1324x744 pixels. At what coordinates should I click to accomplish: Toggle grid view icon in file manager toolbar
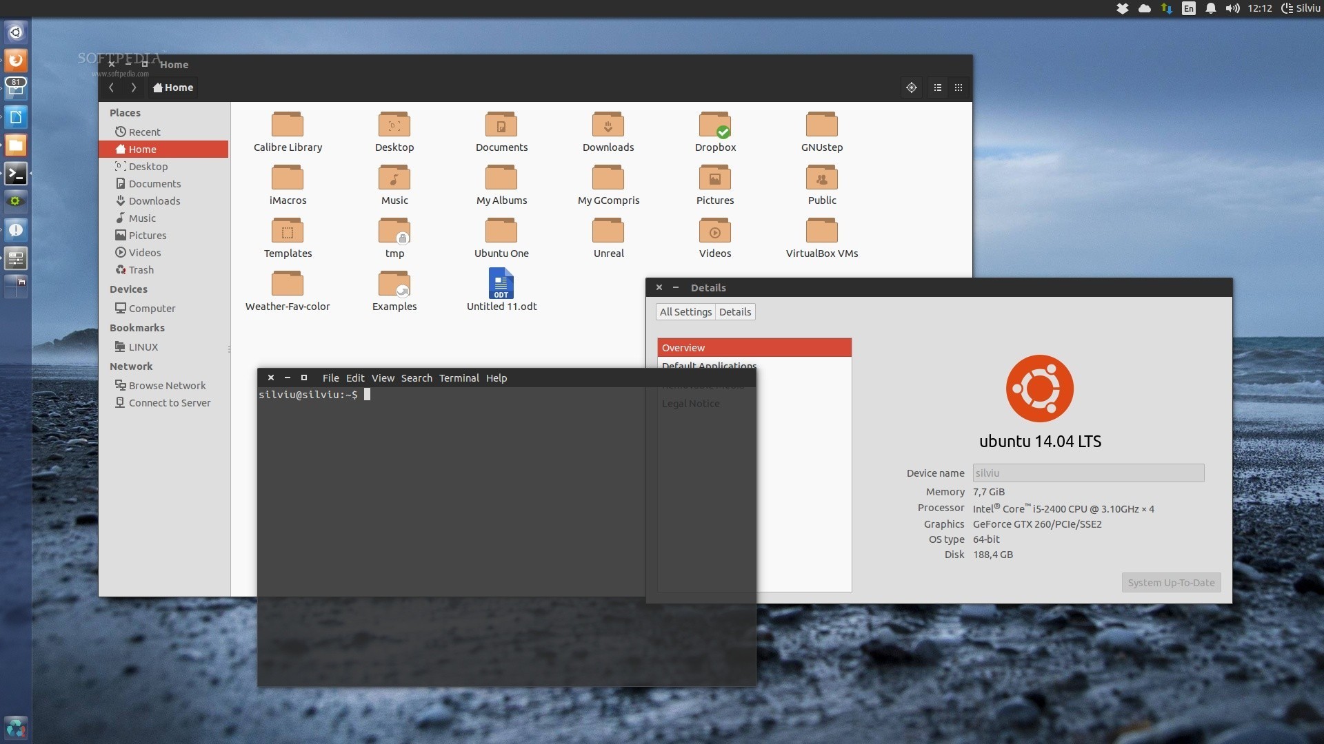pyautogui.click(x=958, y=86)
